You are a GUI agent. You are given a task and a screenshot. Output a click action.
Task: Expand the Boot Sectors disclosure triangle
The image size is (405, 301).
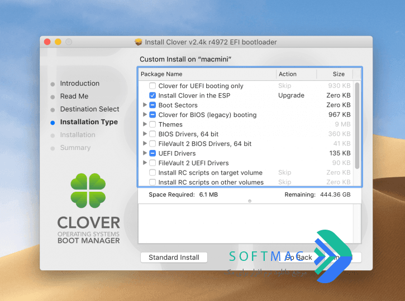point(145,105)
